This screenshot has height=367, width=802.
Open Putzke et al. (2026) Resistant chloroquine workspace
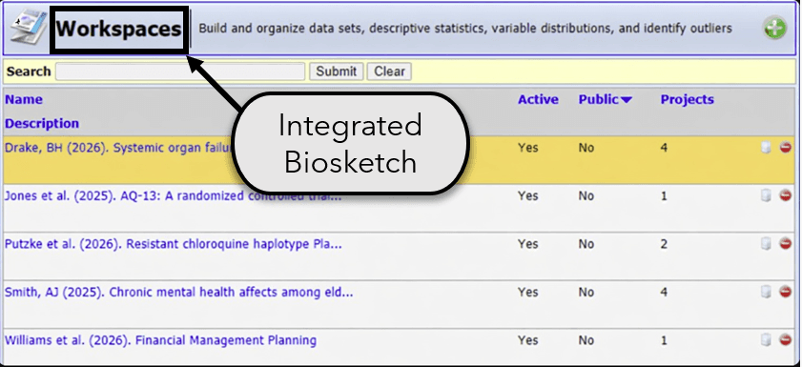[174, 244]
